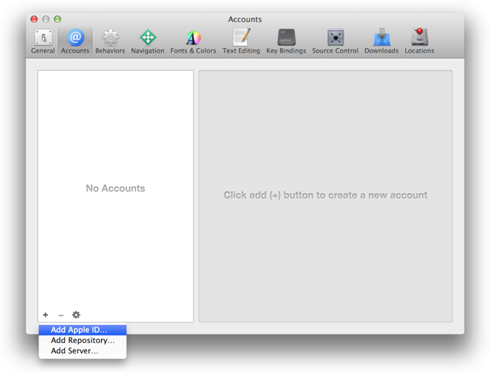
Task: Open the Locations preferences pane
Action: [419, 41]
